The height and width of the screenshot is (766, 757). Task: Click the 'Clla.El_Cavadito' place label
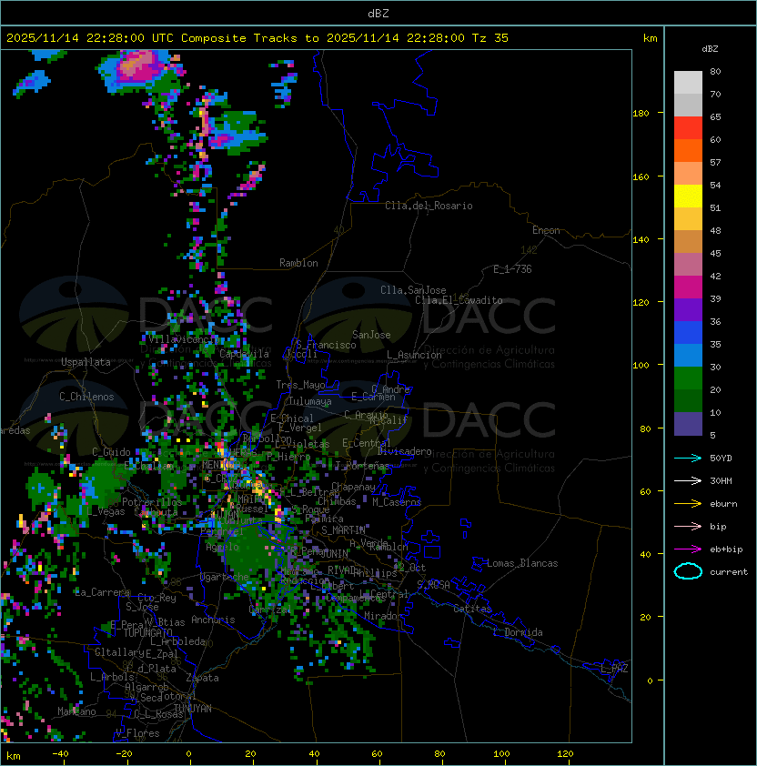pyautogui.click(x=459, y=300)
